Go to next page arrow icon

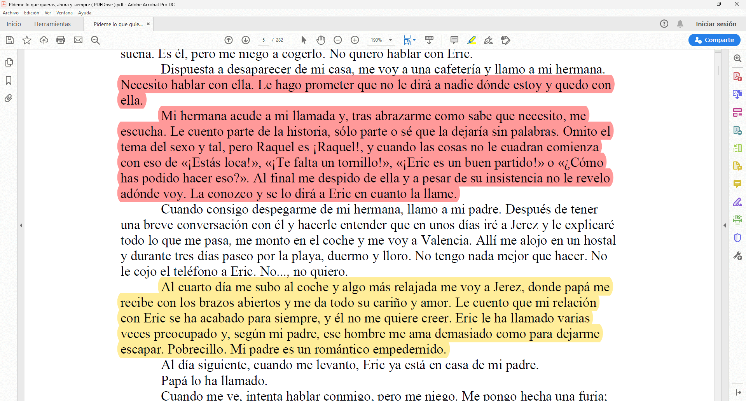246,40
